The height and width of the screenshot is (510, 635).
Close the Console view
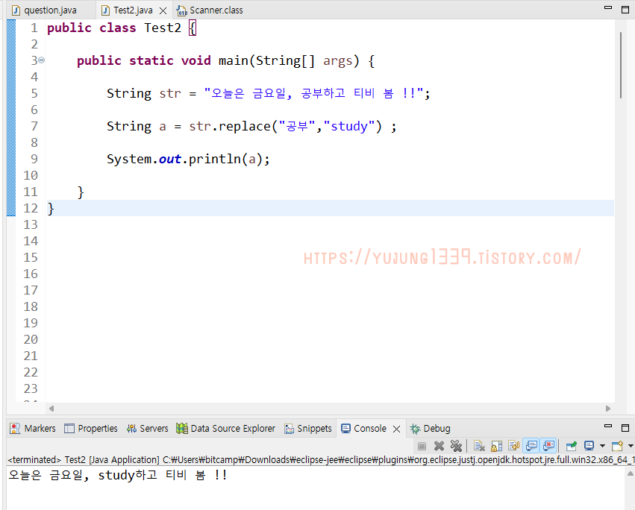click(397, 429)
